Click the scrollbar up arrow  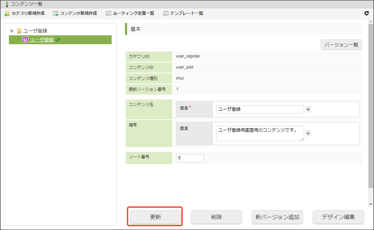tap(371, 22)
